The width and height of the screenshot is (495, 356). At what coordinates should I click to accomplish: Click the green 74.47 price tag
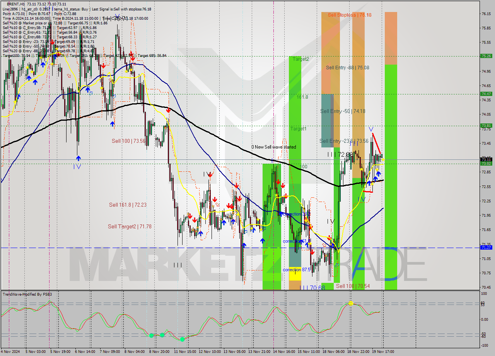pyautogui.click(x=486, y=94)
